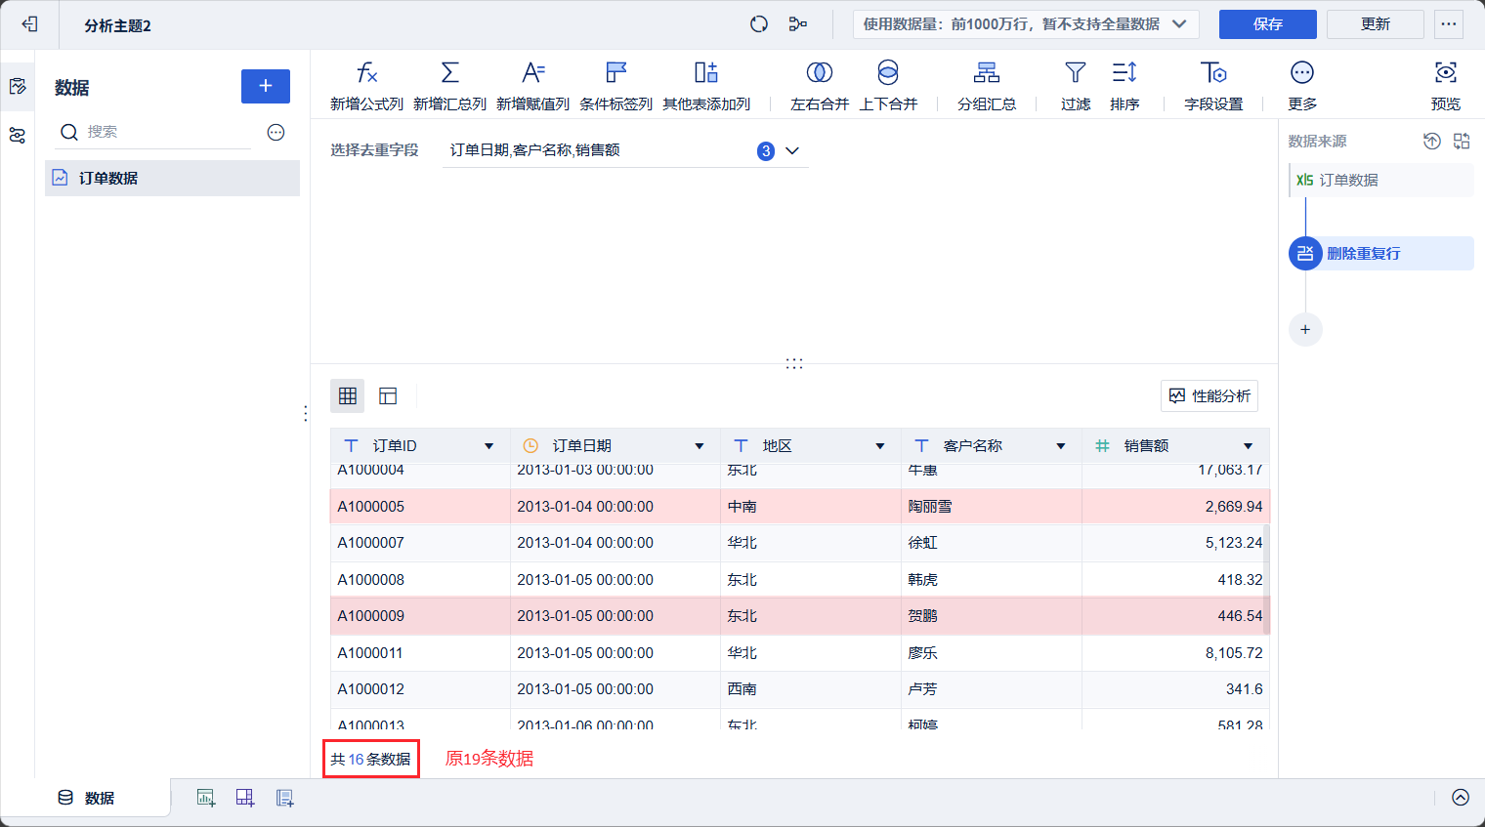The width and height of the screenshot is (1485, 827).
Task: Click 过滤 filter tool
Action: [1076, 86]
